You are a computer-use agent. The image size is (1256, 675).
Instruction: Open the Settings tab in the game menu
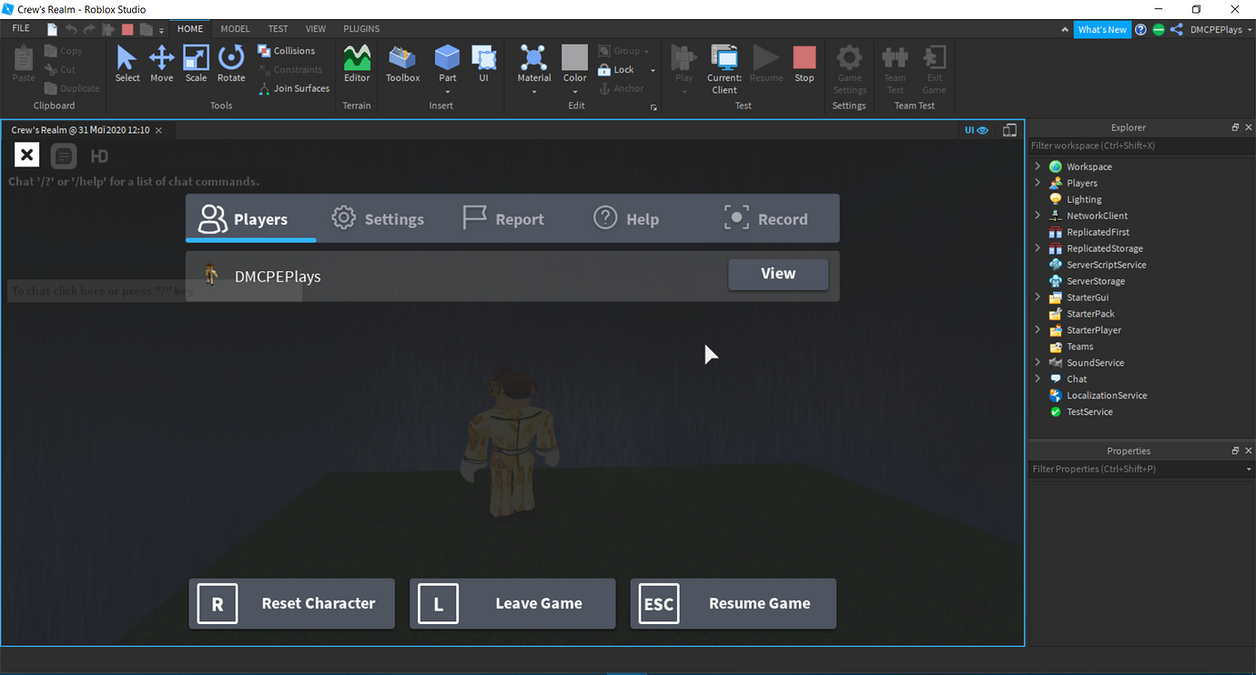[379, 217]
